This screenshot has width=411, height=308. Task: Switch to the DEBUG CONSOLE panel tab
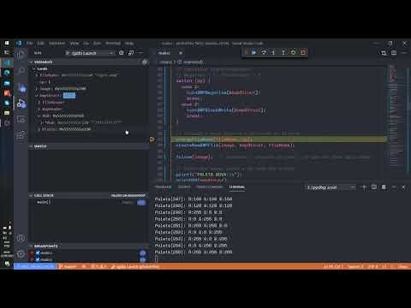coord(210,187)
